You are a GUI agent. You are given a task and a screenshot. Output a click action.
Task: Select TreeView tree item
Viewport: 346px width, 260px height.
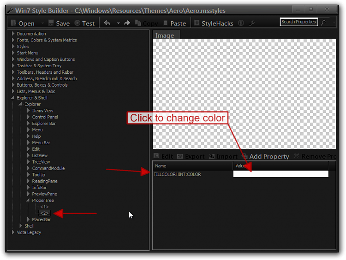click(41, 162)
